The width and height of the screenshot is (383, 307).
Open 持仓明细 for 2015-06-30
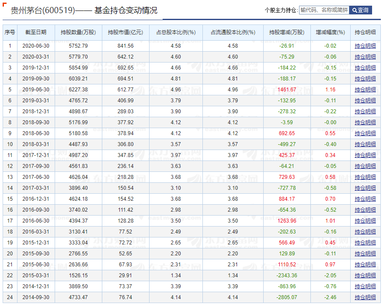(365, 265)
